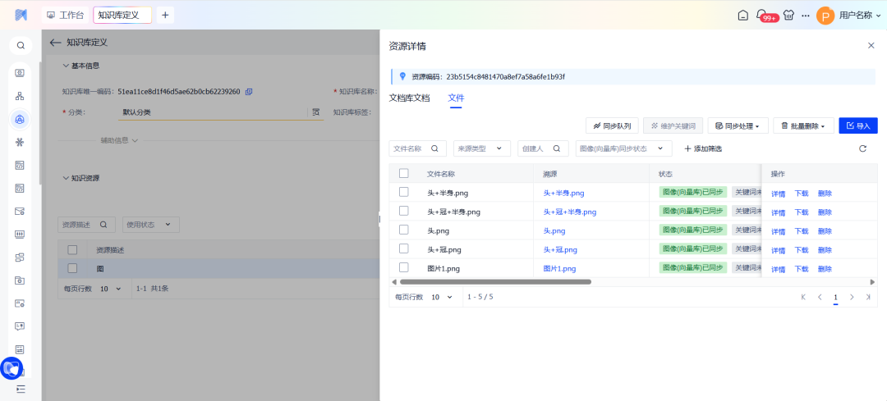The image size is (887, 401).
Task: Click the search icon in the left sidebar
Action: pos(21,46)
